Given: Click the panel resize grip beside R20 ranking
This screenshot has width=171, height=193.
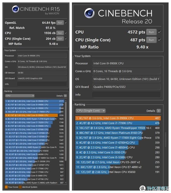Looking at the screenshot, I should coord(165,139).
